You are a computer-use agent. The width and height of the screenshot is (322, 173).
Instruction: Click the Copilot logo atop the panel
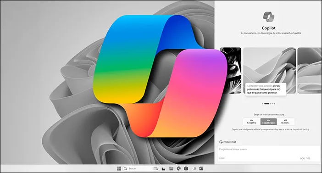(x=269, y=17)
